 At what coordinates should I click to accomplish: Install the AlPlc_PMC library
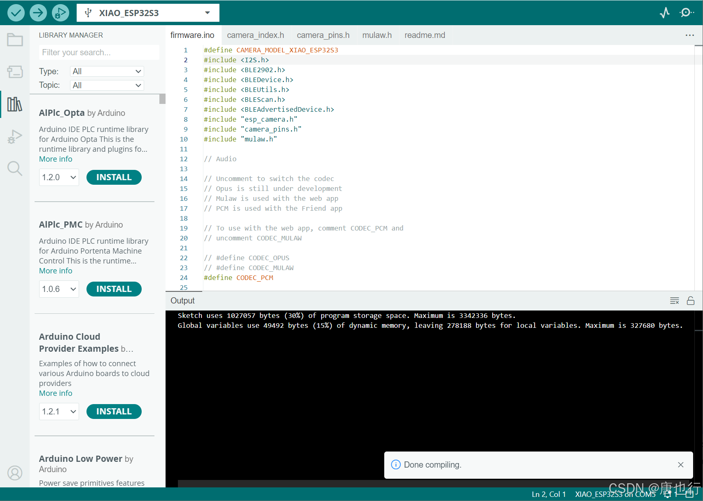pyautogui.click(x=114, y=289)
